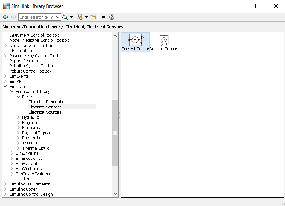Screen dimensions: 285x206
Task: Expand the SimMechanics node
Action: coord(12,169)
